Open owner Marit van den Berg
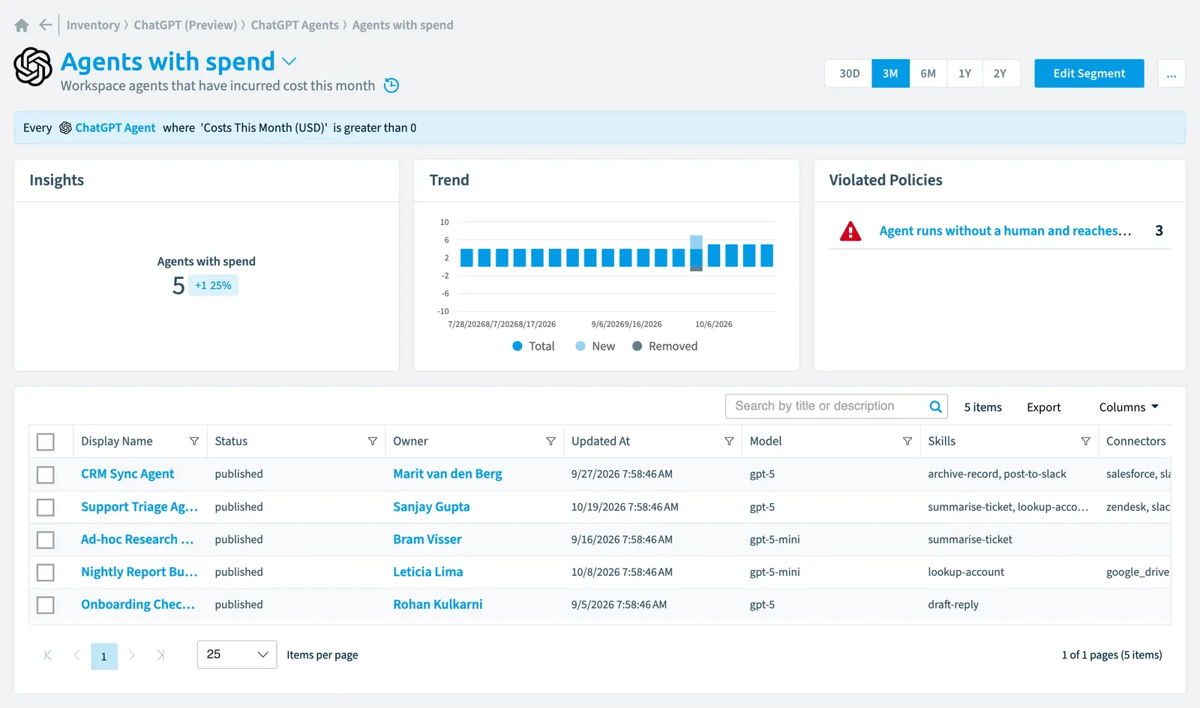The height and width of the screenshot is (708, 1200). click(448, 474)
